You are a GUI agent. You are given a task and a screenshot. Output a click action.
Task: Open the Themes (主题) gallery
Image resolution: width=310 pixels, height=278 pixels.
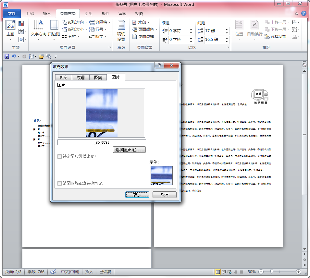pos(10,29)
